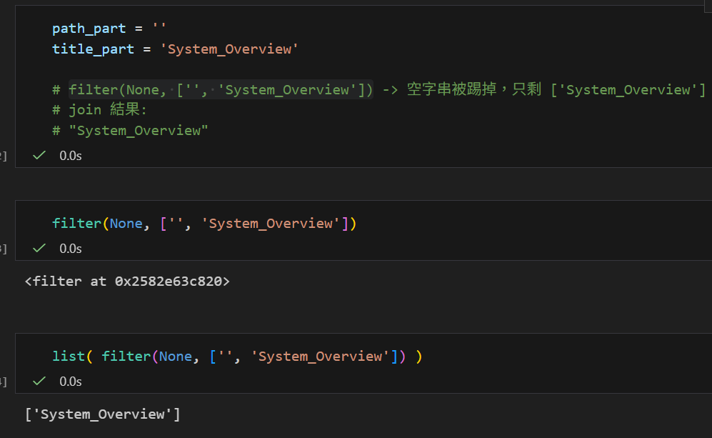The width and height of the screenshot is (712, 438).
Task: Click the 0.0s timing on the bottom cell
Action: point(70,381)
